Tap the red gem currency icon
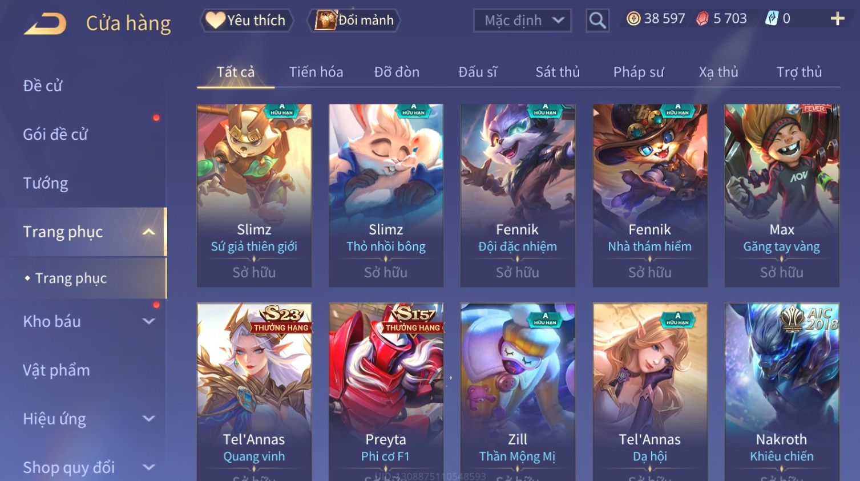Viewport: 860px width, 481px height. 702,19
